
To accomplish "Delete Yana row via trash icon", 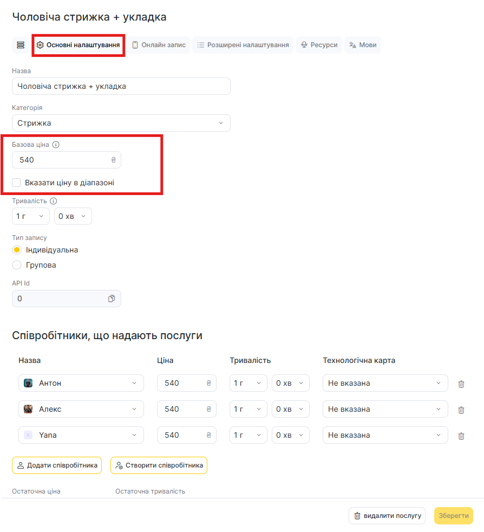I will click(461, 436).
